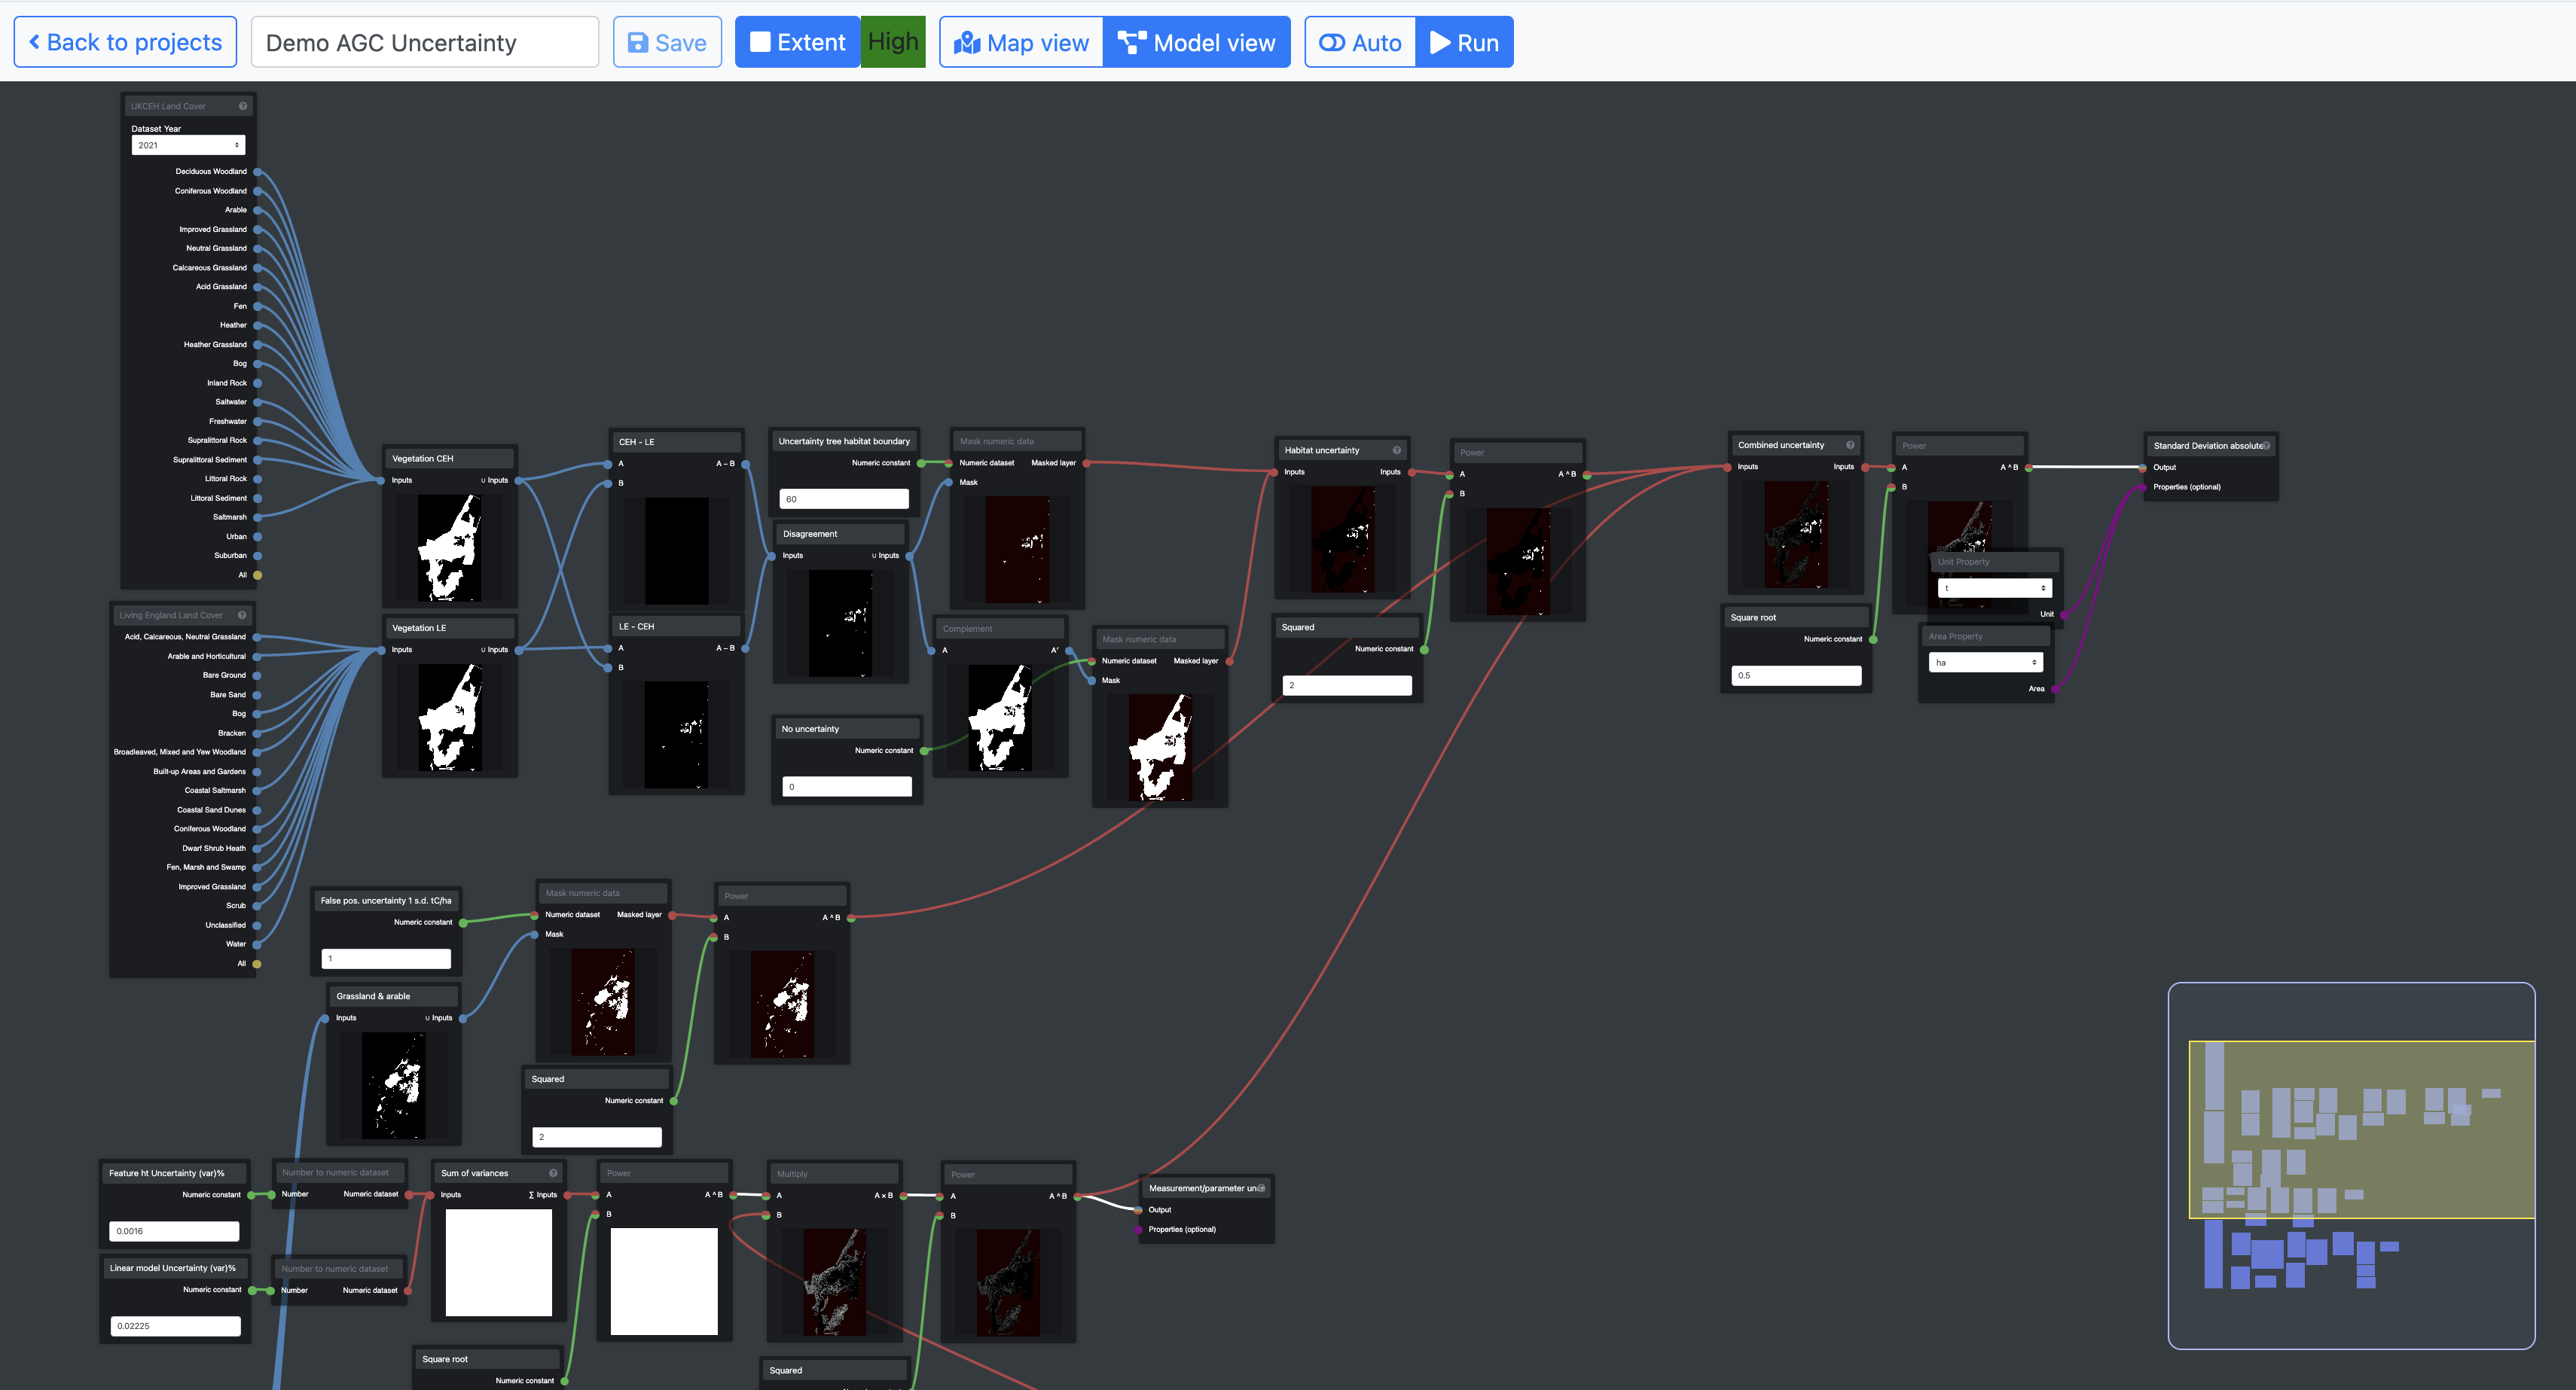Screen dimensions: 2576x1390
Task: Open the Area Property dropdown showing ha
Action: [x=1985, y=662]
